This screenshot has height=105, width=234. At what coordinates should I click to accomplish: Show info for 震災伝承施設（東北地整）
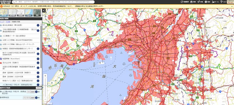tap(38, 25)
